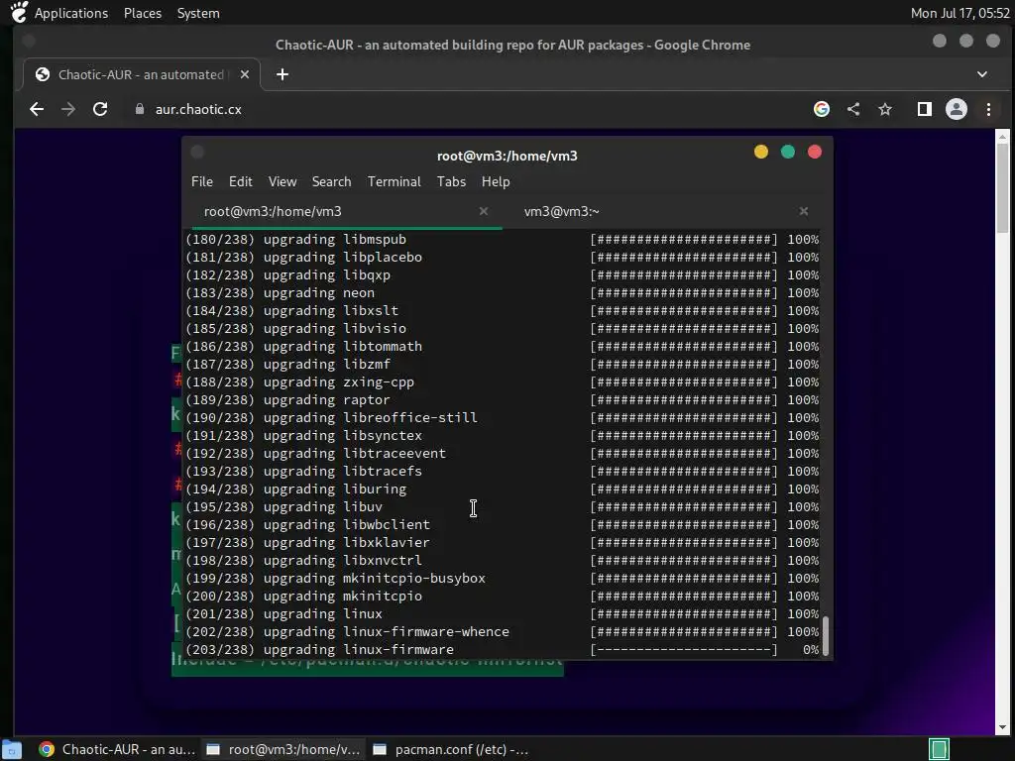Select the Chaotic-AUR browser tab

click(x=141, y=74)
